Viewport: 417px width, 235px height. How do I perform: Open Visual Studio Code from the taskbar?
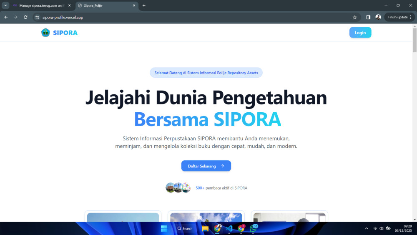(229, 228)
